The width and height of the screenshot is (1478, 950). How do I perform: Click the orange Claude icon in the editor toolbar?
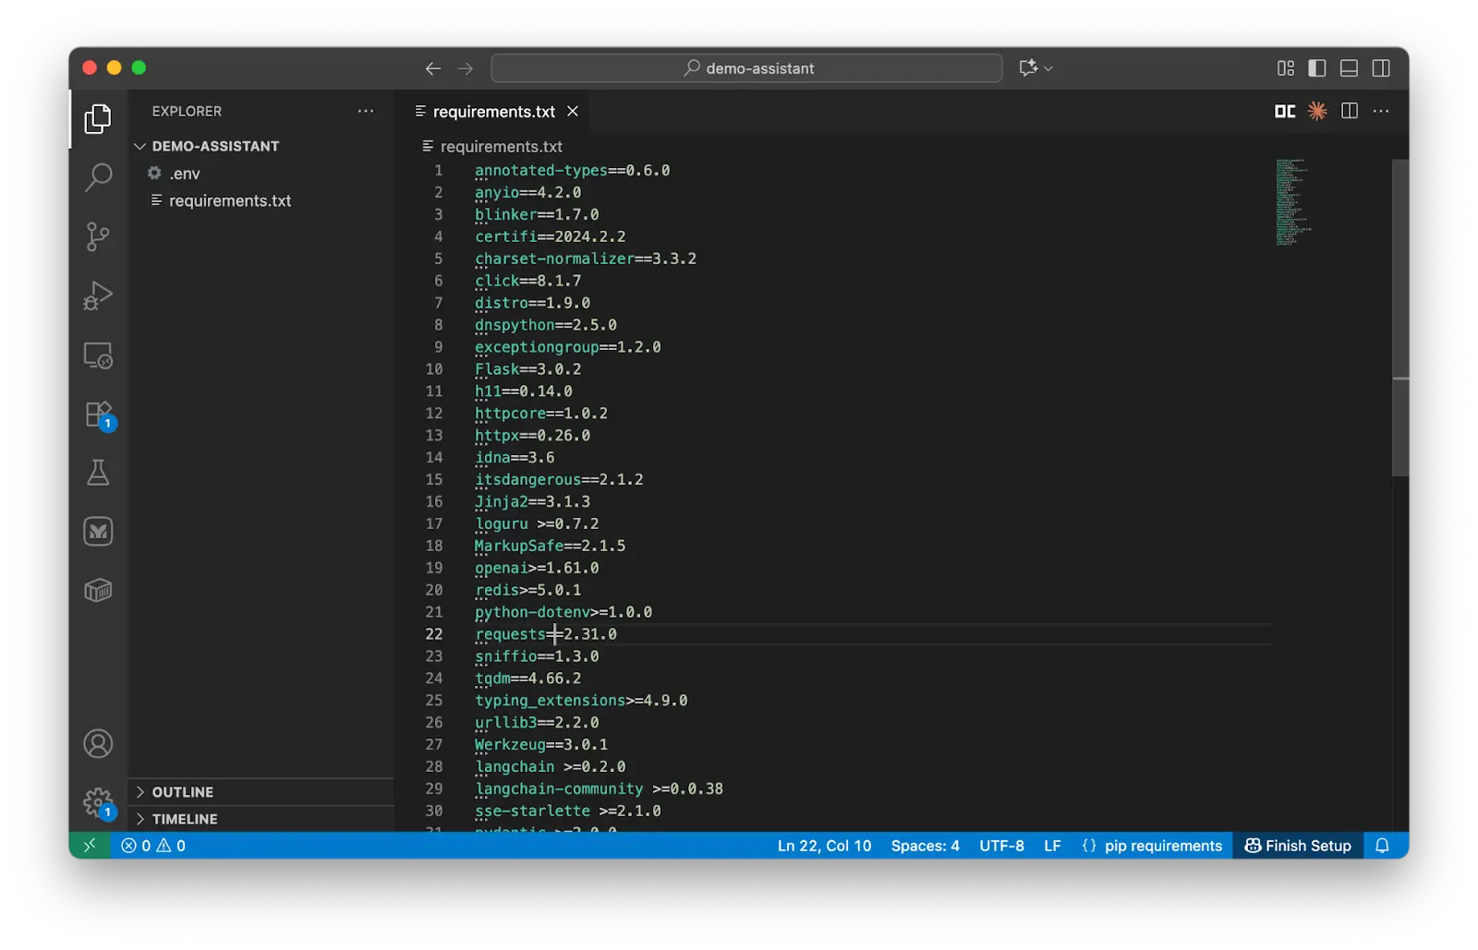(1316, 111)
